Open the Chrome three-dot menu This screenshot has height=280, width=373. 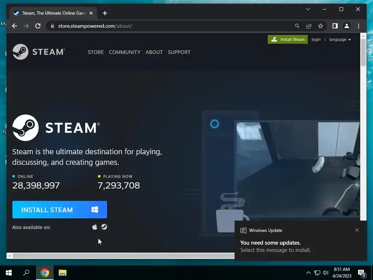[x=358, y=26]
